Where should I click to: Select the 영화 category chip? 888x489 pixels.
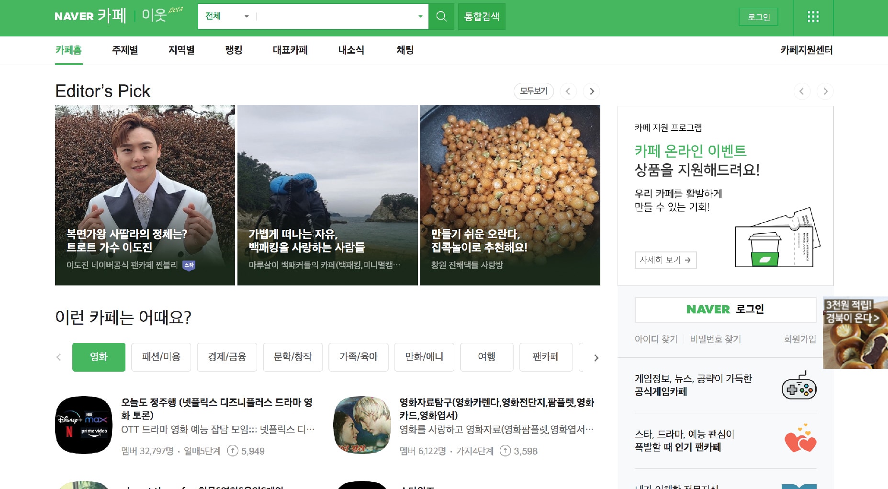pos(99,357)
